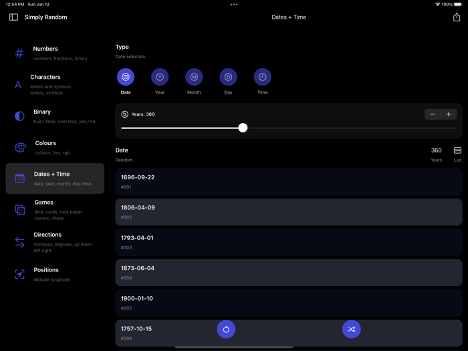Click date result 1696-09-22
The image size is (468, 351).
point(289,182)
